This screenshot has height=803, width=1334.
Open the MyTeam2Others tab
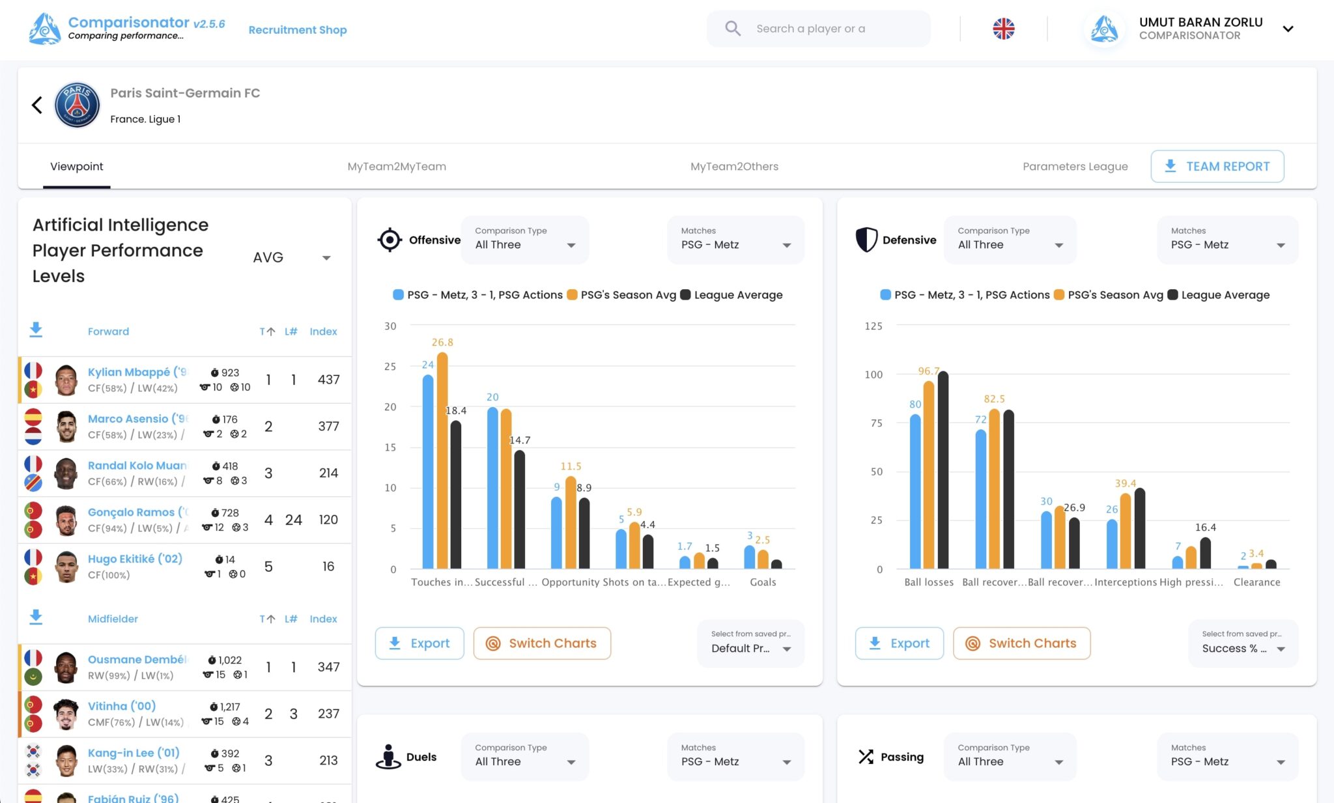[x=735, y=166]
